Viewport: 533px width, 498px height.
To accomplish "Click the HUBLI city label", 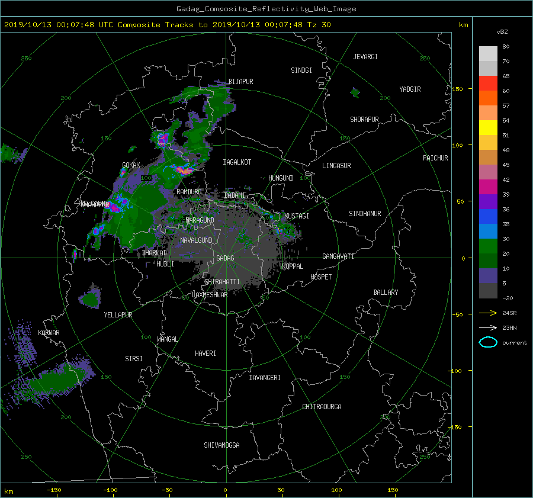I will point(165,264).
